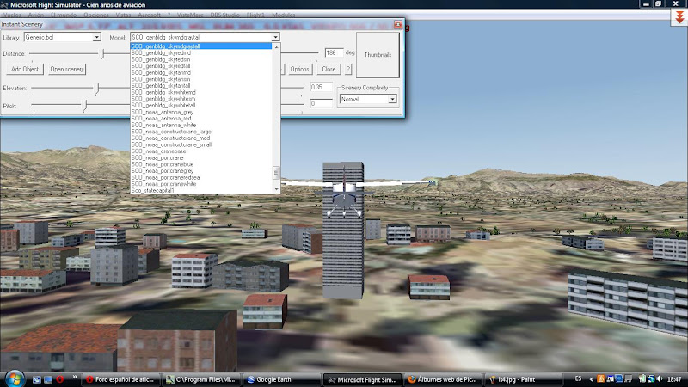Select SCO_noaa_constructcrane_small in model list

point(201,144)
